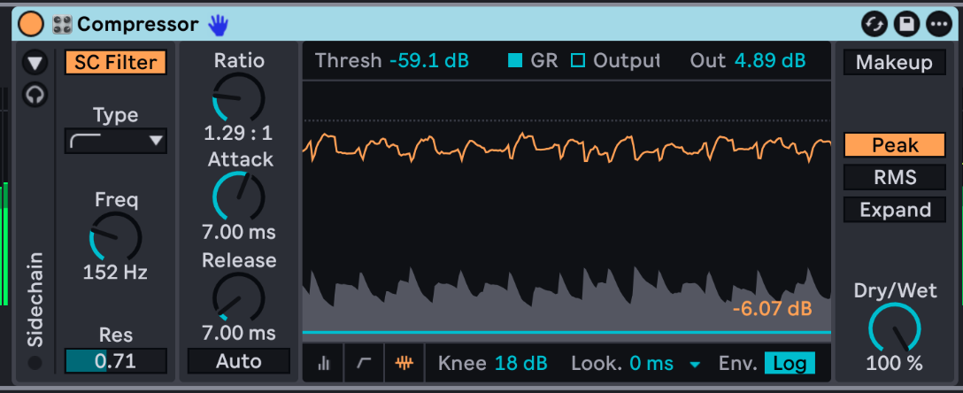963x393 pixels.
Task: Click the attack value 7.00 ms
Action: (238, 232)
